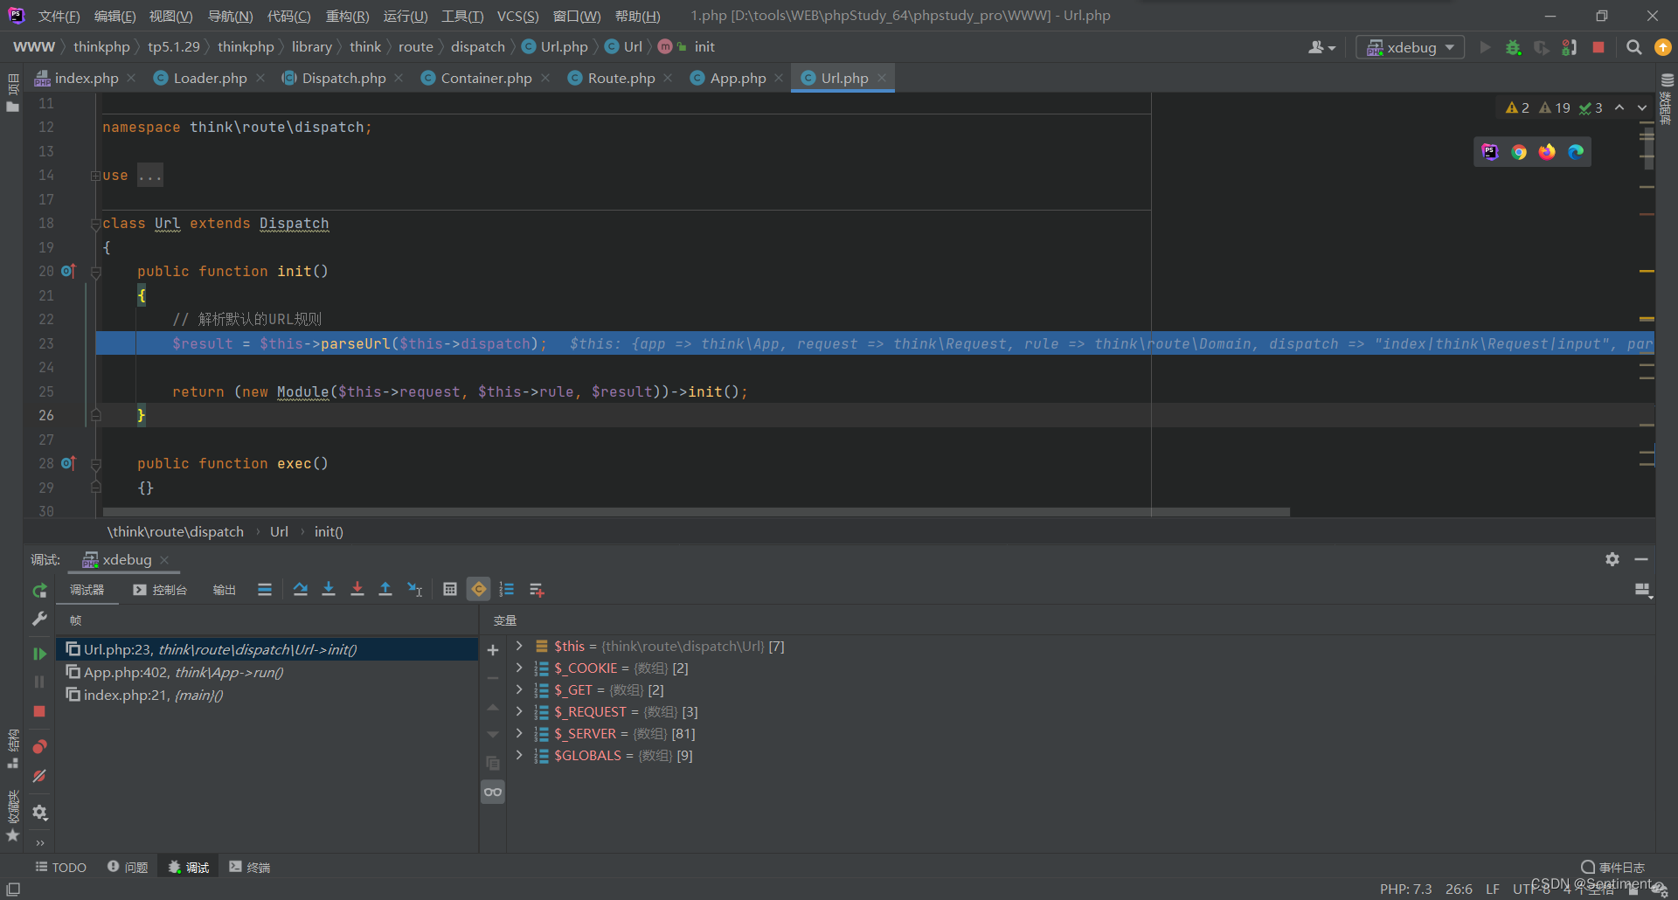
Task: Toggle the orange highlighted debugger toolbar icon
Action: (x=479, y=590)
